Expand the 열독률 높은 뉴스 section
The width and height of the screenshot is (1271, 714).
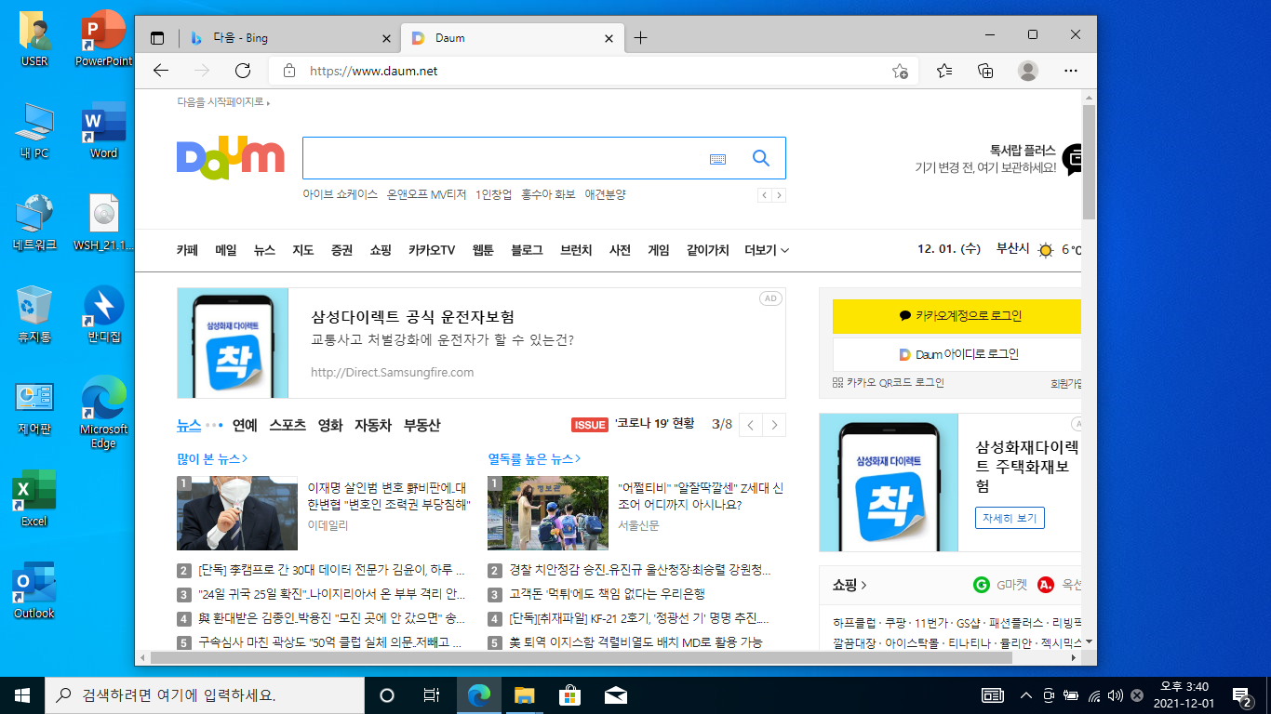pyautogui.click(x=534, y=458)
